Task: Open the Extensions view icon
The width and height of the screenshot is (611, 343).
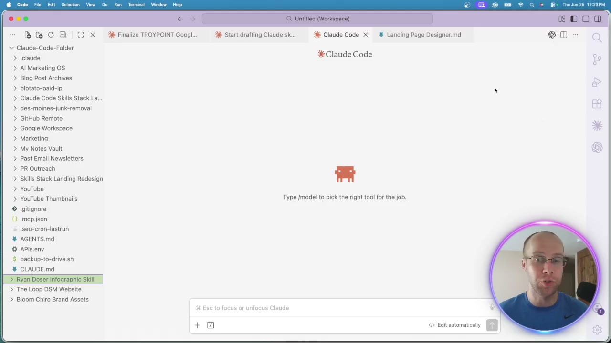Action: (597, 104)
